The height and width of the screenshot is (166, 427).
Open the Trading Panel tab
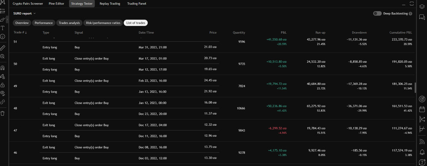(x=137, y=4)
